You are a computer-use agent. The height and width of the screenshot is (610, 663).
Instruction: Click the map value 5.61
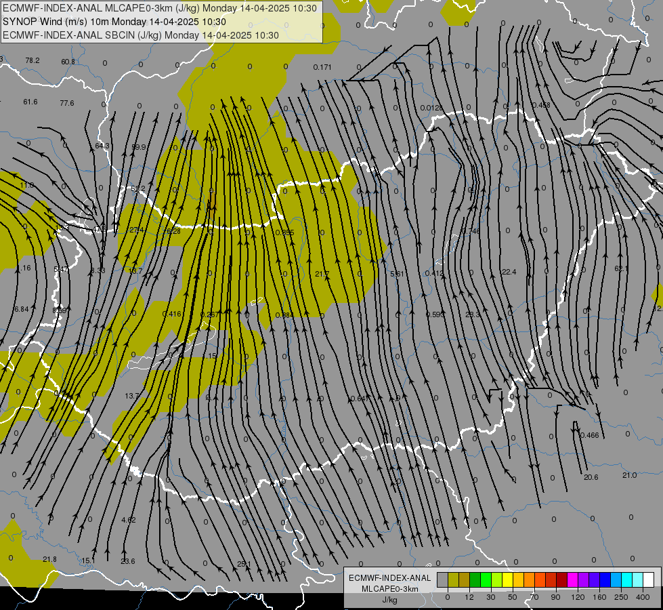point(397,274)
